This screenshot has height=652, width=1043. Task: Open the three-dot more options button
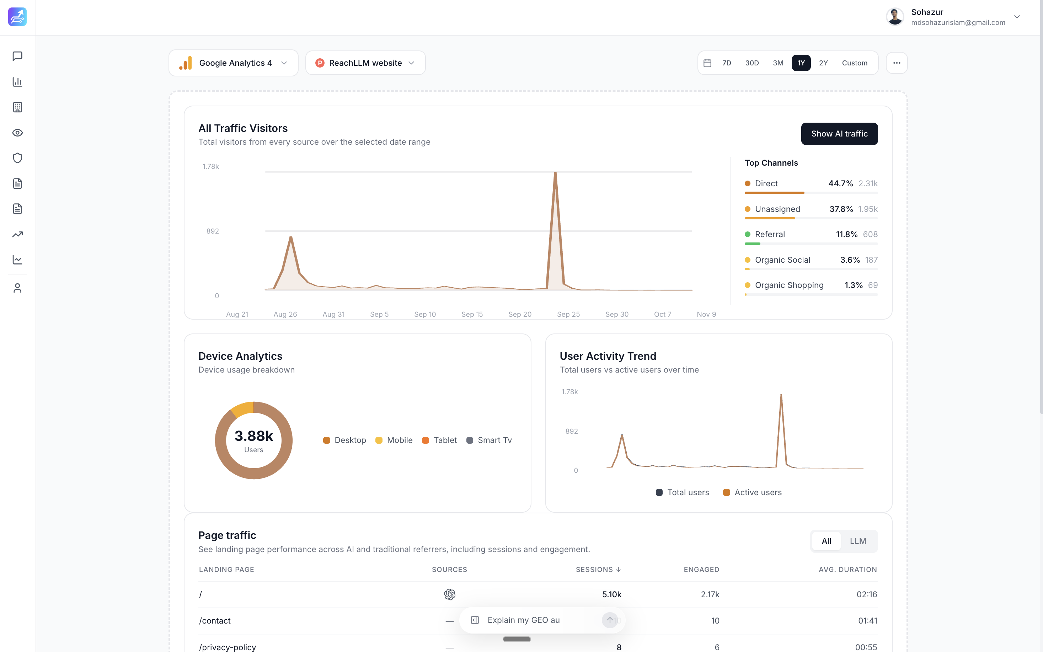point(897,63)
